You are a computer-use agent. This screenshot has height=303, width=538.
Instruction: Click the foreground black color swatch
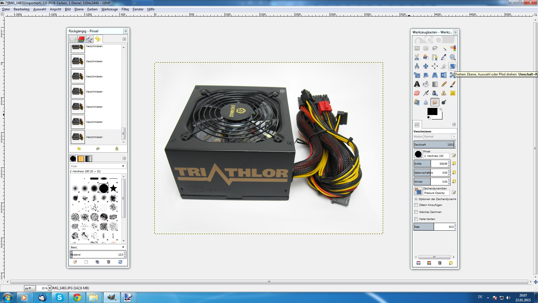432,111
